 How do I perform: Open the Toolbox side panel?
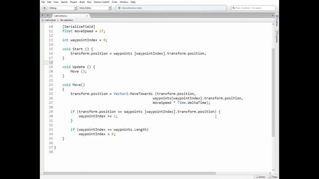(x=277, y=20)
